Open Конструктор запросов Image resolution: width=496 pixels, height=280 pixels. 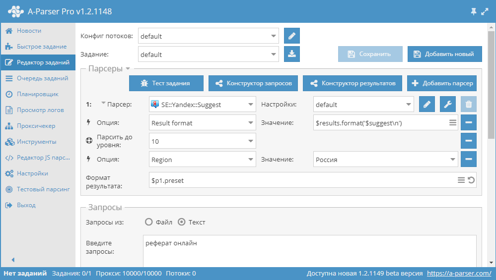coord(253,83)
